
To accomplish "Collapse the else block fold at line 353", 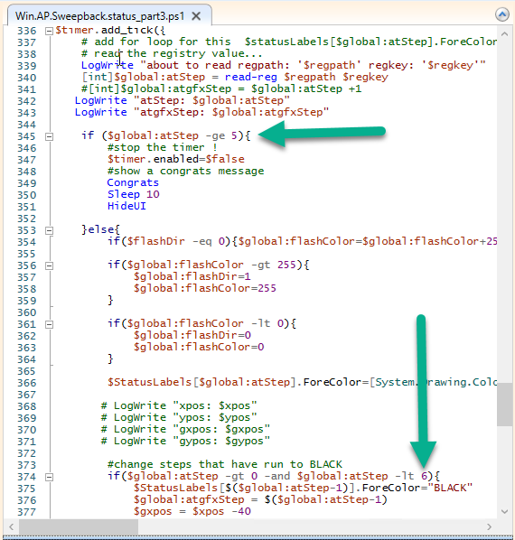I will [50, 231].
